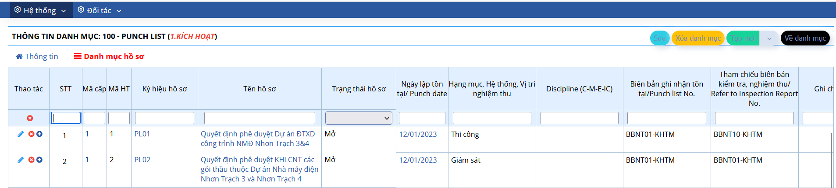Expand the Đối tác dropdown chevron
The height and width of the screenshot is (188, 836).
[119, 11]
